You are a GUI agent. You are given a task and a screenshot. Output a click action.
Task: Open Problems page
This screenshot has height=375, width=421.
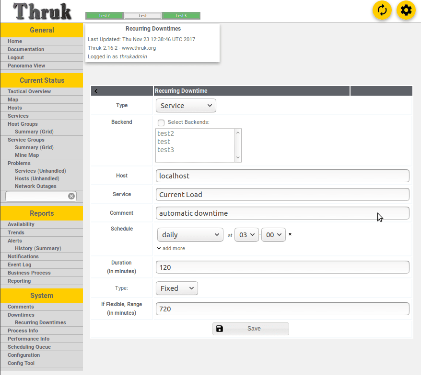19,163
